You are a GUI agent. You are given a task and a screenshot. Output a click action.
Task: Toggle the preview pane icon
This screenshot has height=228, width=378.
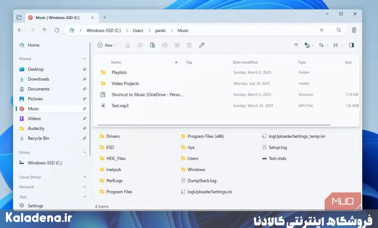click(x=351, y=45)
